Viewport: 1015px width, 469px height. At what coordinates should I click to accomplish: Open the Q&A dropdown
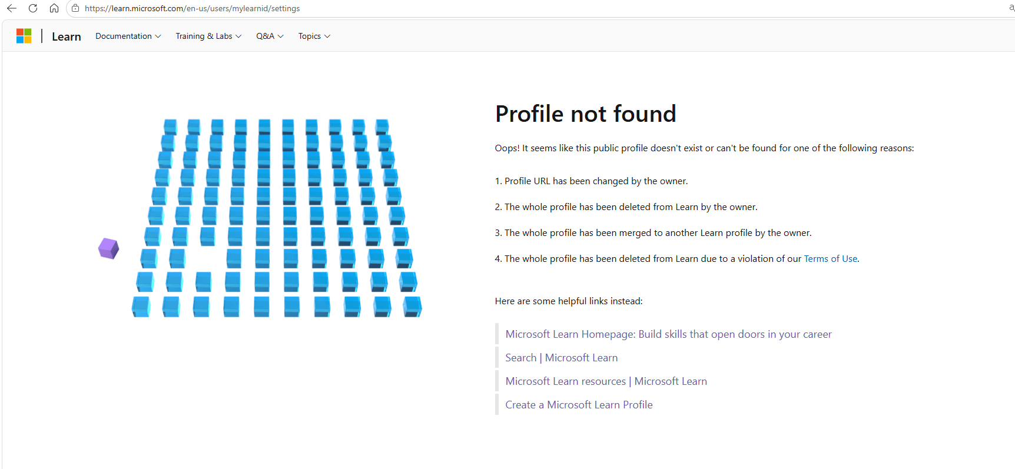[270, 36]
